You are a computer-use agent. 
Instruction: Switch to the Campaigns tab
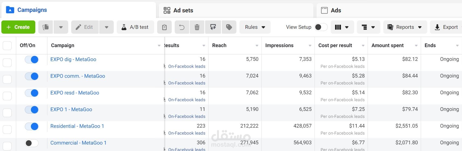tap(78, 10)
